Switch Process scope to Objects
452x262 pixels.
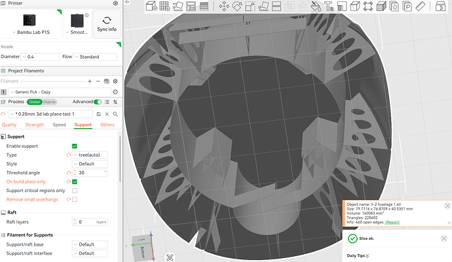pos(49,102)
